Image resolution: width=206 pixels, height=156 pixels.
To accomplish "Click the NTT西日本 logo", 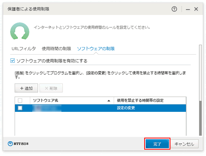I will (18, 144).
